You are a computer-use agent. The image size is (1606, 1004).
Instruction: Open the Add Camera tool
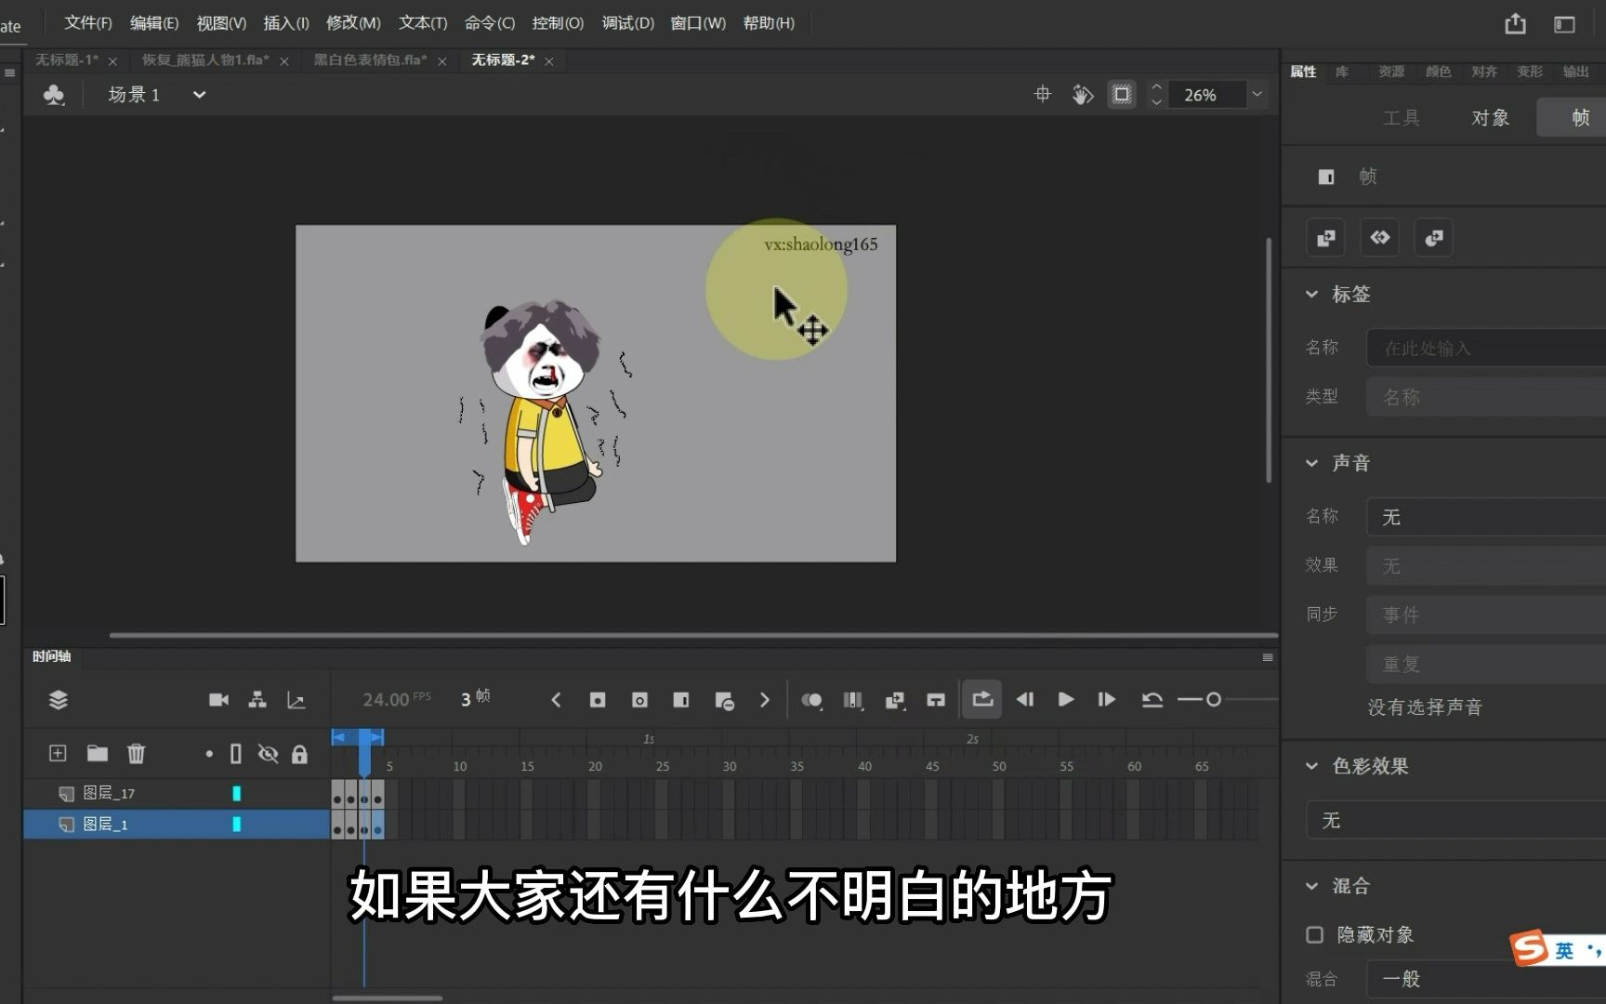(218, 699)
